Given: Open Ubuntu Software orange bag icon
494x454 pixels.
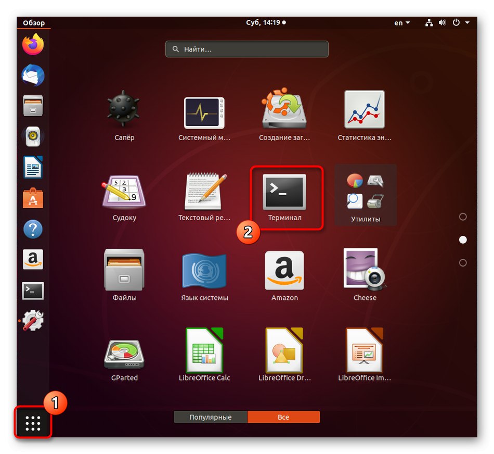Looking at the screenshot, I should 33,198.
